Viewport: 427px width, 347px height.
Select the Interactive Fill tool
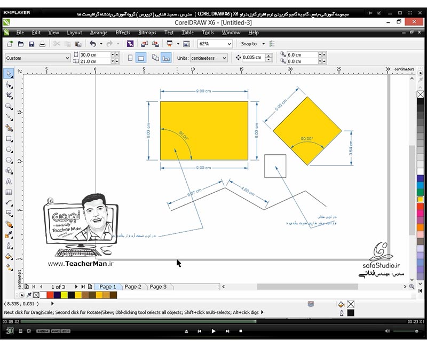pyautogui.click(x=9, y=267)
